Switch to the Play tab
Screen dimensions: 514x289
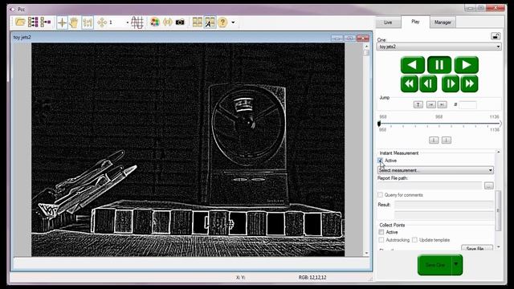[x=415, y=22]
